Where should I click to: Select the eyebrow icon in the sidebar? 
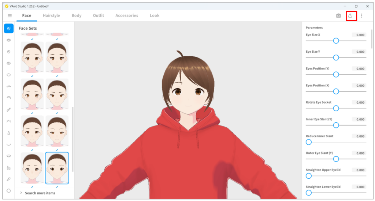[9, 86]
